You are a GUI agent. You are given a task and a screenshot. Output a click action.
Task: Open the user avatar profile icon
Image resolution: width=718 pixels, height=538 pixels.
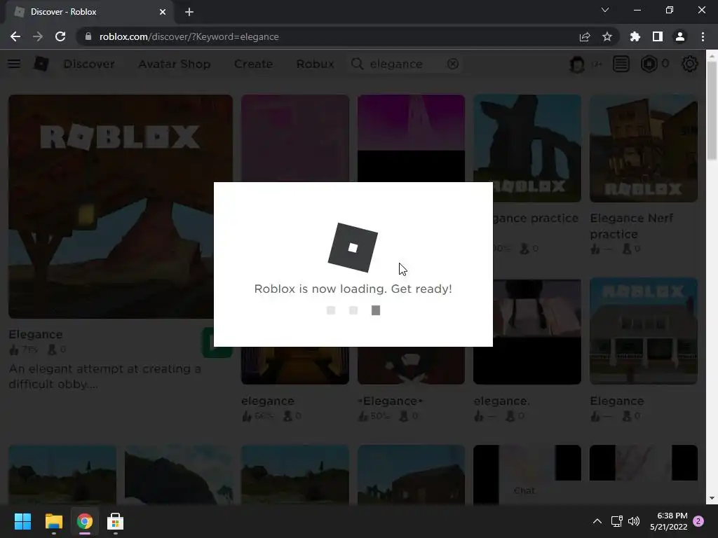coord(577,64)
